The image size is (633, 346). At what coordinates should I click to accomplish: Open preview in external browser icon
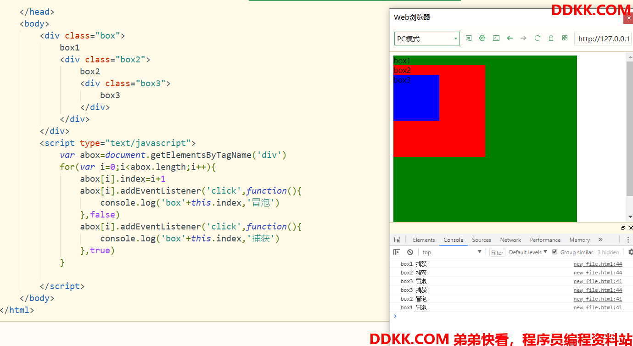pos(469,39)
